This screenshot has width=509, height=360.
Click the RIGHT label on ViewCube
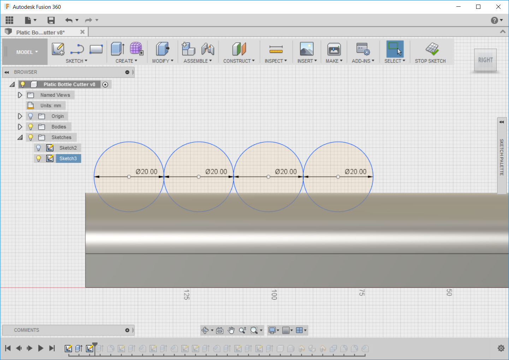pyautogui.click(x=485, y=60)
